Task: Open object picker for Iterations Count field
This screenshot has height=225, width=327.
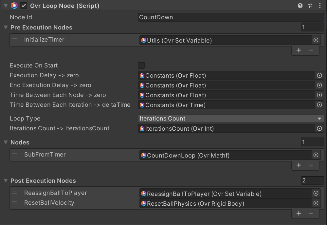Action: 319,128
